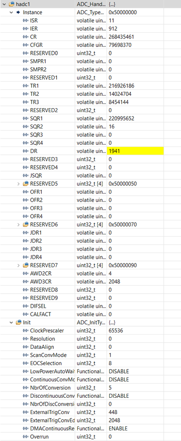Image resolution: width=181 pixels, height=441 pixels.
Task: Select the DataAlign field row
Action: click(90, 347)
